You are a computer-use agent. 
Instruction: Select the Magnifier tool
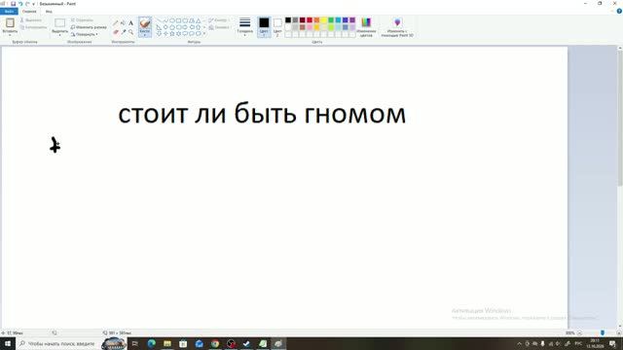click(x=130, y=32)
